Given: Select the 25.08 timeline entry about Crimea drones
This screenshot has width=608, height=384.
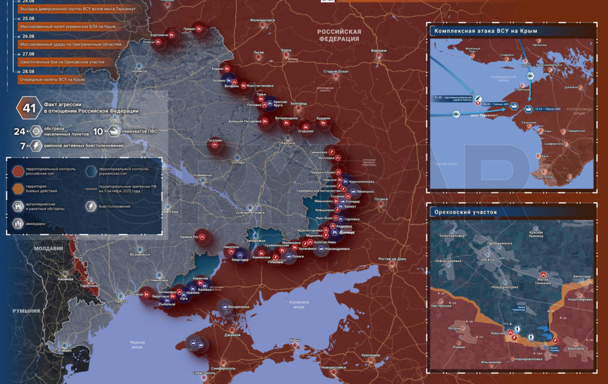Looking at the screenshot, I should point(68,26).
